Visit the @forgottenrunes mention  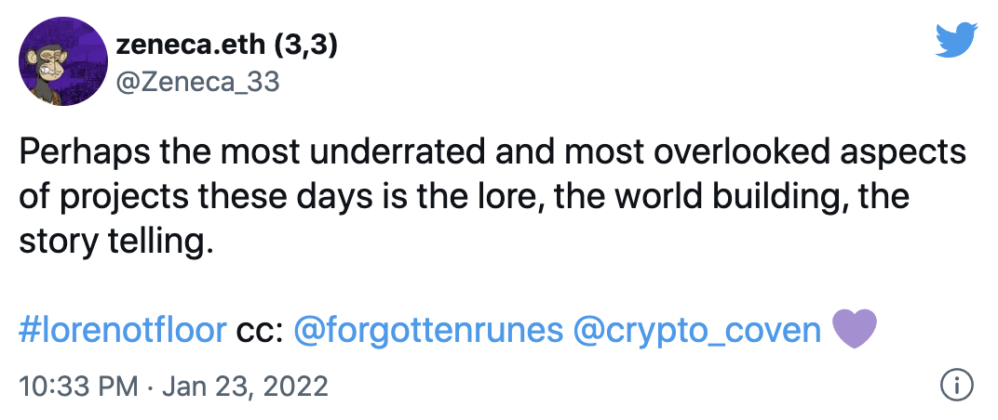(x=428, y=330)
